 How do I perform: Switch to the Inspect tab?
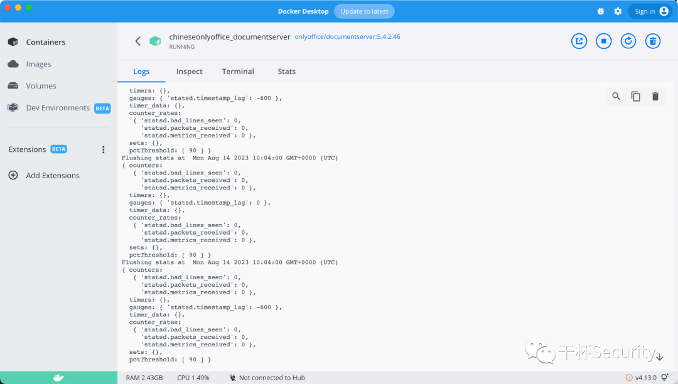coord(190,72)
